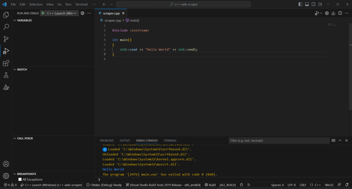
Task: Click CMake: [Debug]: Ready status item
Action: point(104,185)
